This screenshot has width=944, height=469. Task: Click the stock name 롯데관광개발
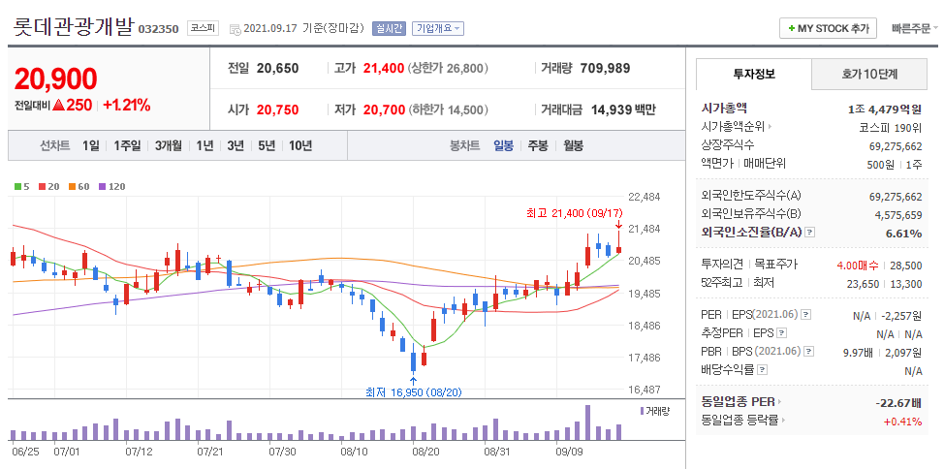coord(73,26)
